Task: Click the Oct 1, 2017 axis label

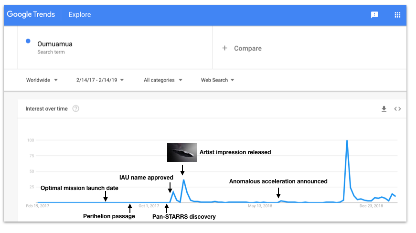Action: pyautogui.click(x=149, y=206)
